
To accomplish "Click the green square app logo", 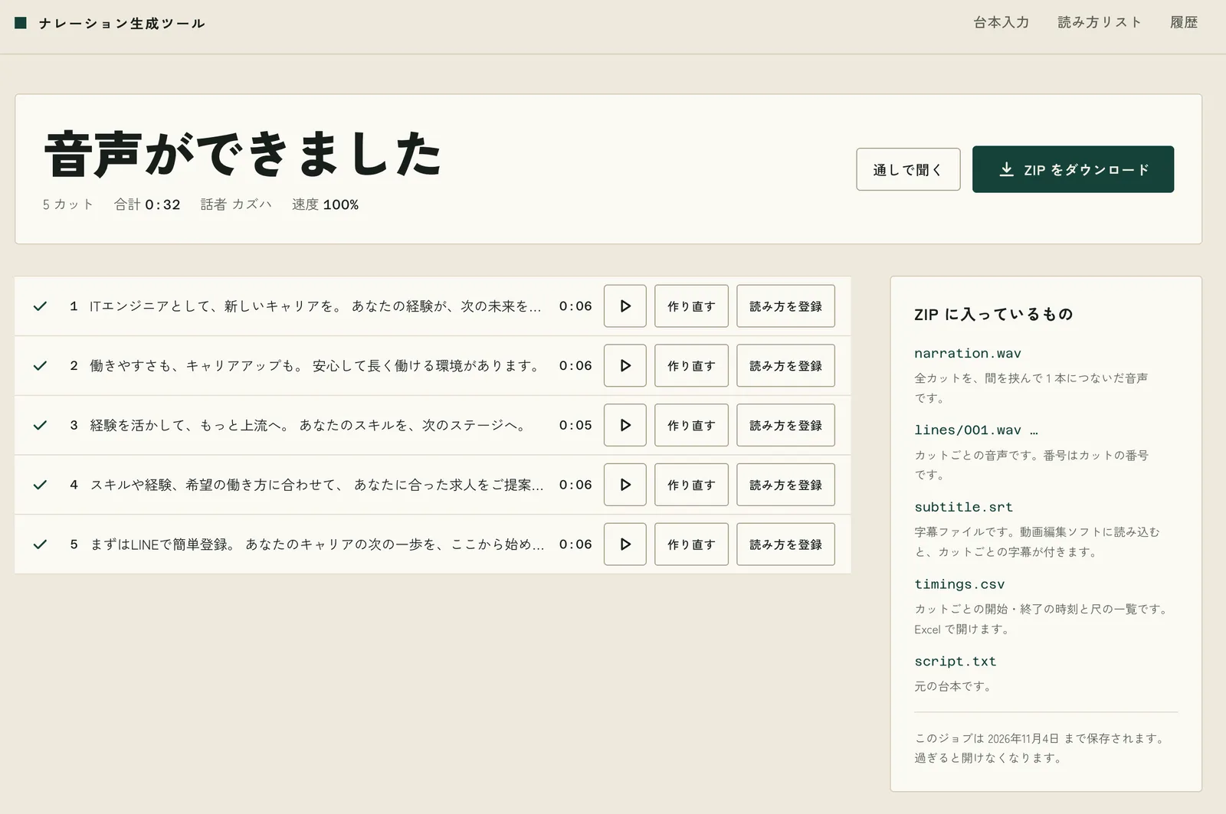I will (21, 23).
